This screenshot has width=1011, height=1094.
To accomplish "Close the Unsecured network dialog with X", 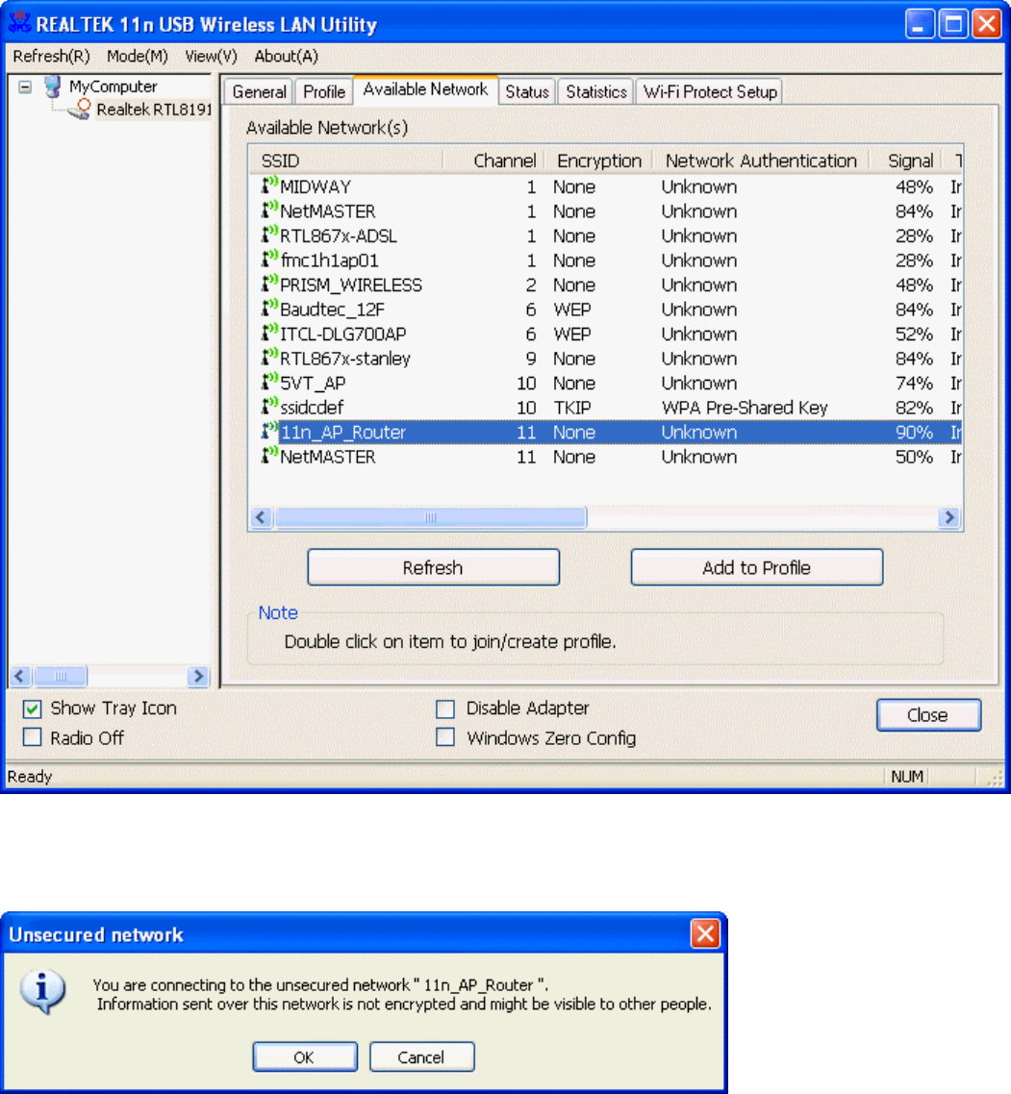I will point(704,933).
